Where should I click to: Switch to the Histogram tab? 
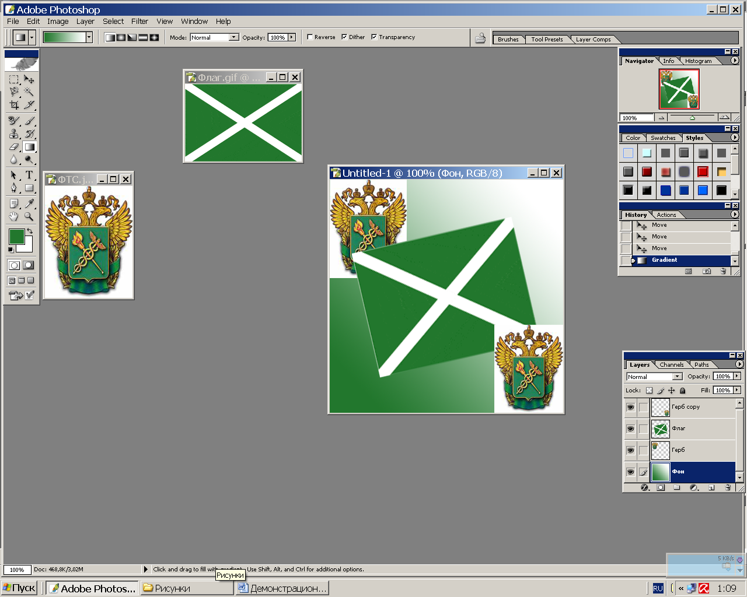[x=699, y=61]
